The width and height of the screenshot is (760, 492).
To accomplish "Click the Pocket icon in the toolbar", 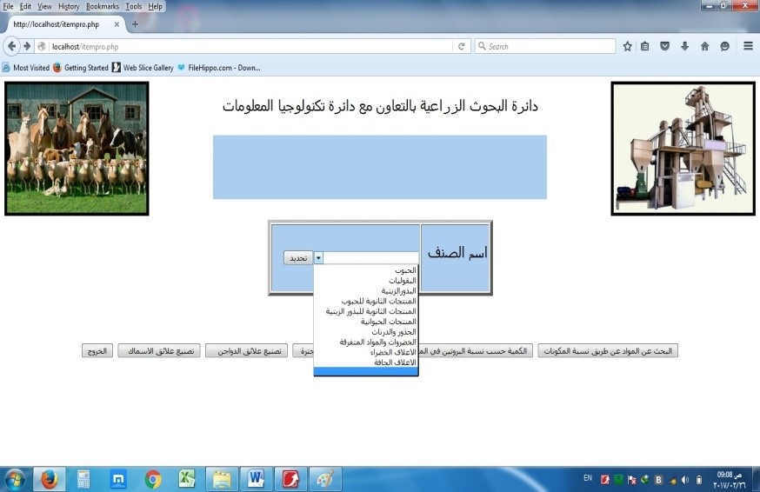I will pos(665,46).
